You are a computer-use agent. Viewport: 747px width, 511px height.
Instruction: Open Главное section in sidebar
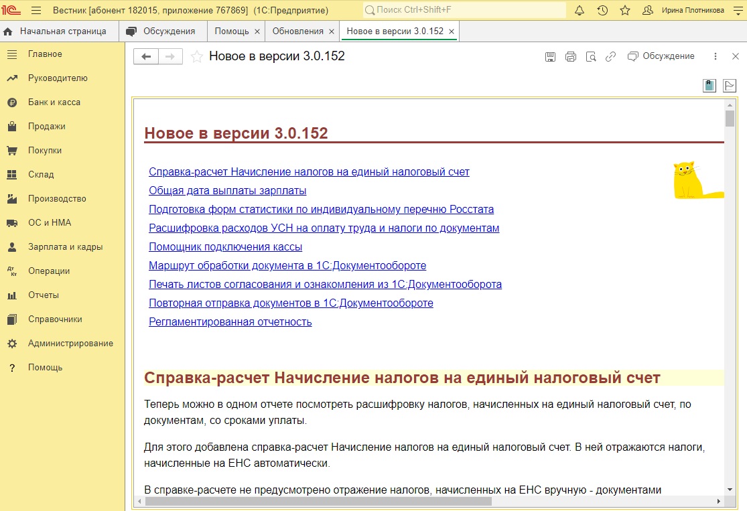point(62,54)
